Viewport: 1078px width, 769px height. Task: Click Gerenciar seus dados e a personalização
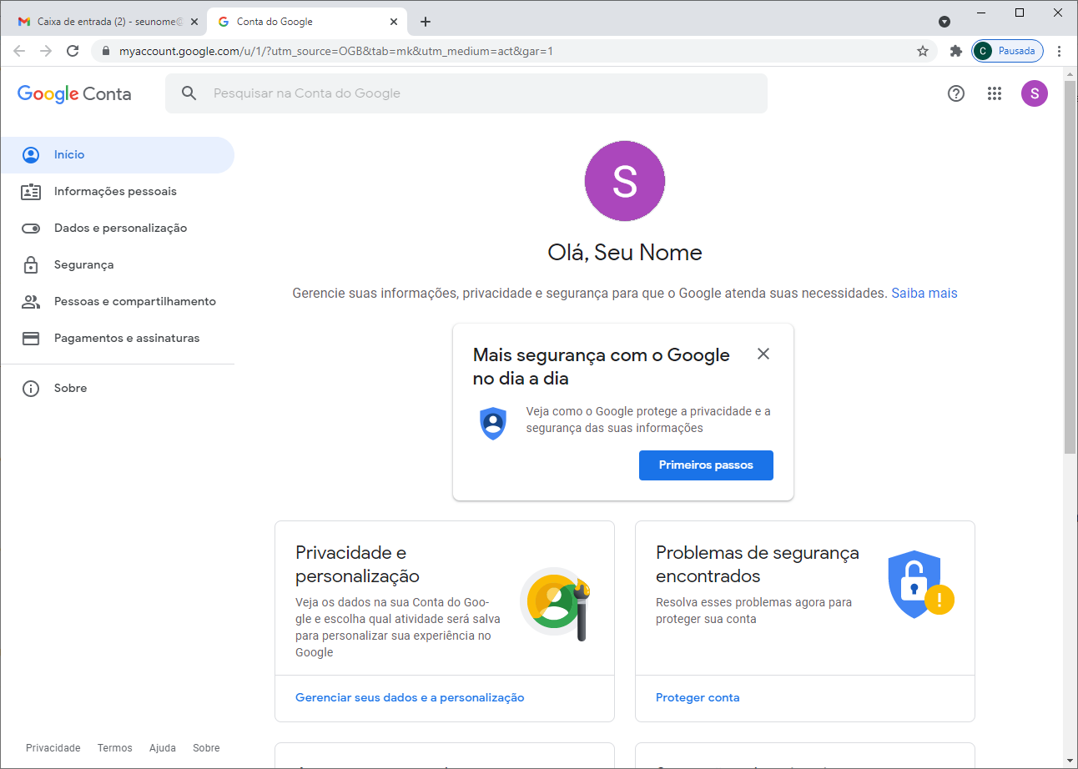click(x=410, y=698)
